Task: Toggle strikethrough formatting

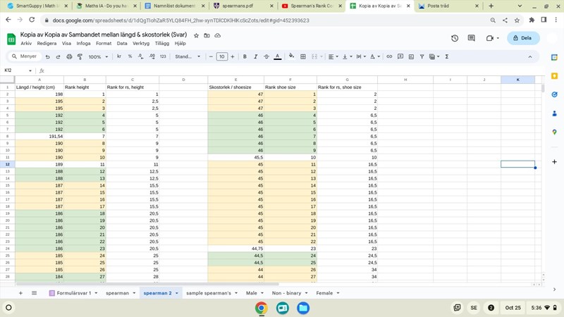Action: click(x=266, y=56)
